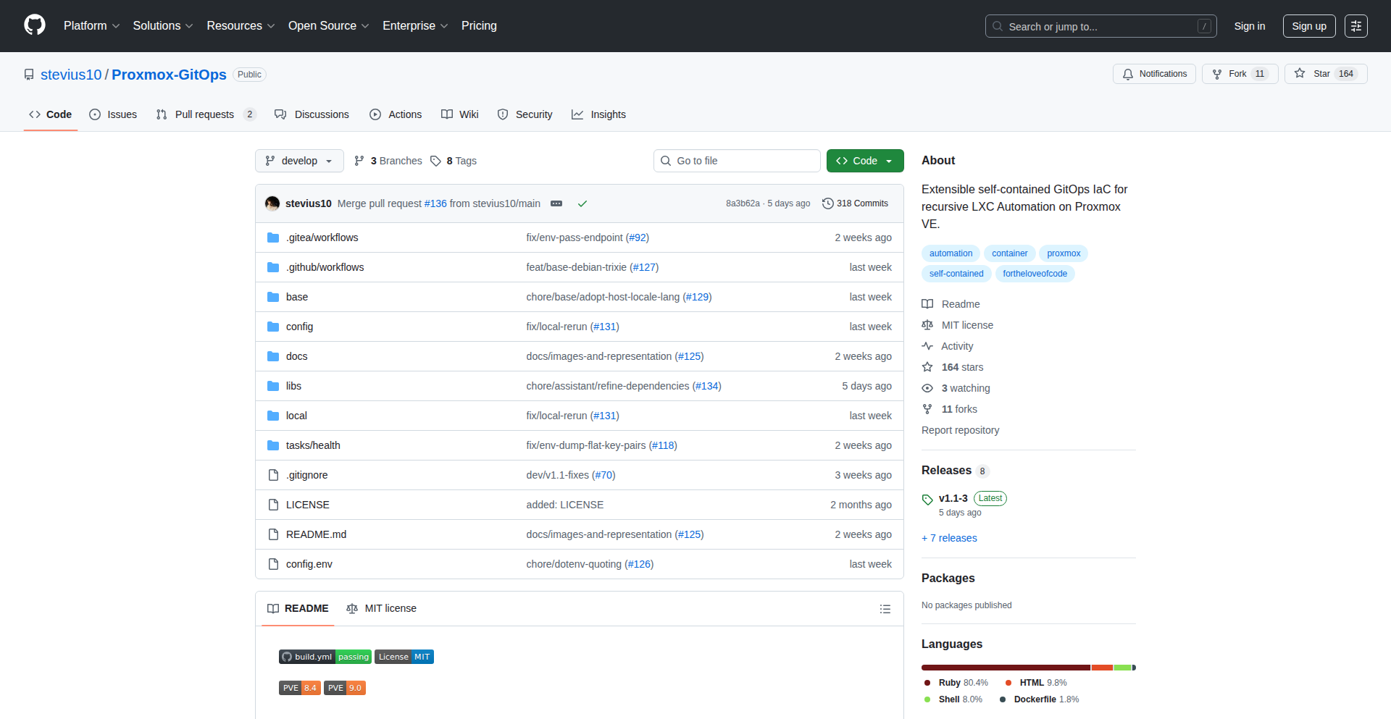Image resolution: width=1391 pixels, height=719 pixels.
Task: Click the Activity pulse link in About
Action: (x=948, y=346)
